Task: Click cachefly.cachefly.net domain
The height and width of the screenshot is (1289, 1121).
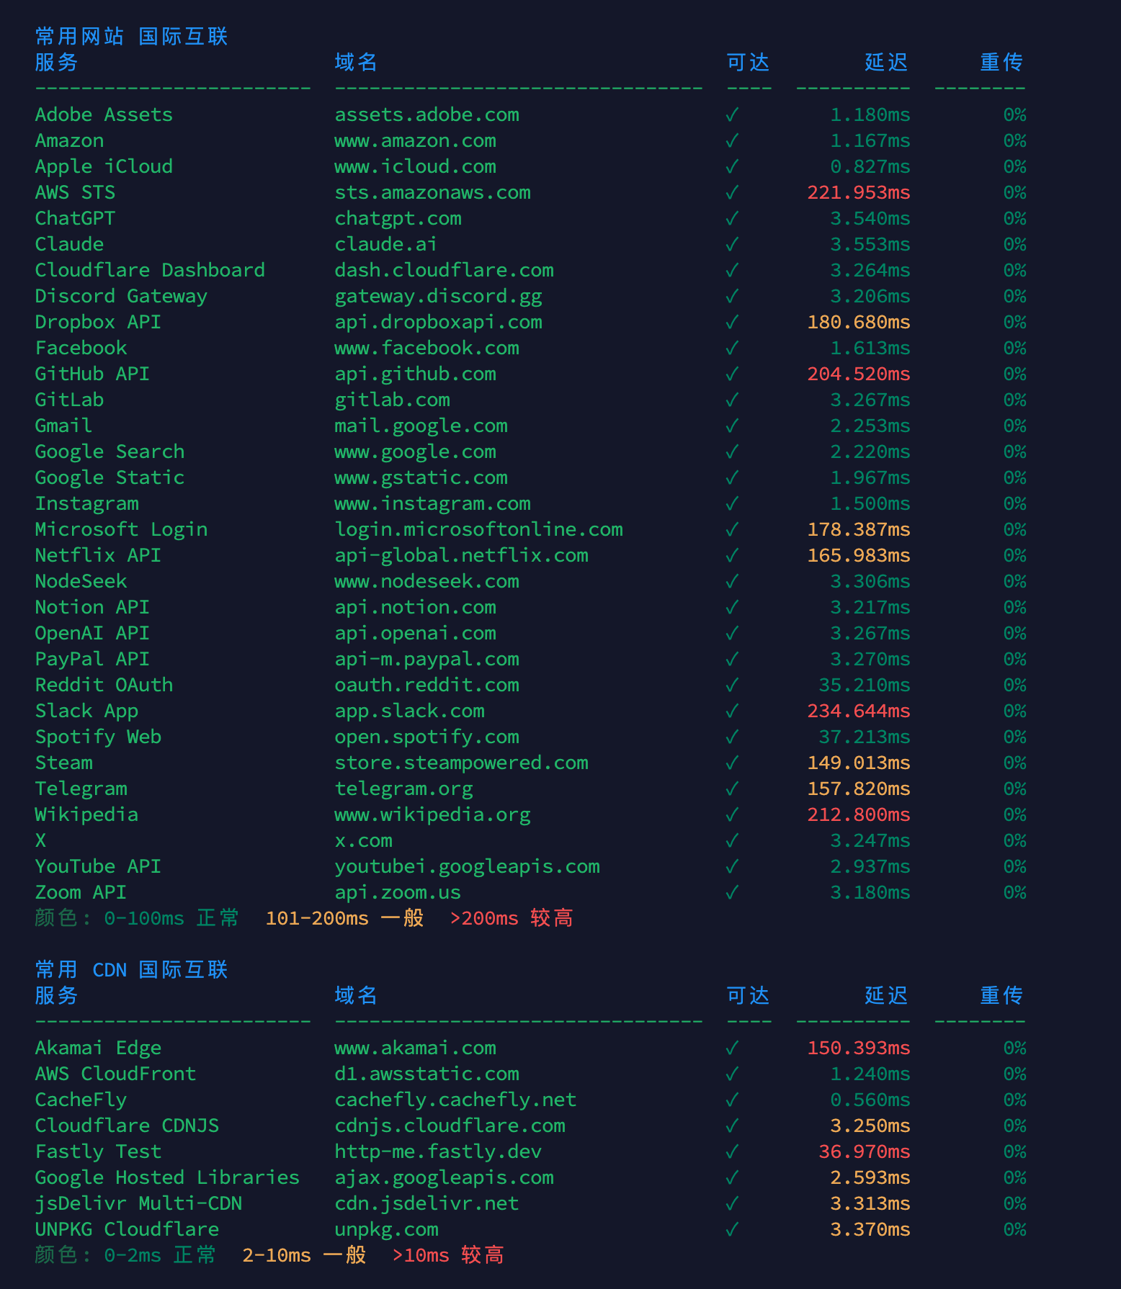Action: (x=455, y=1100)
